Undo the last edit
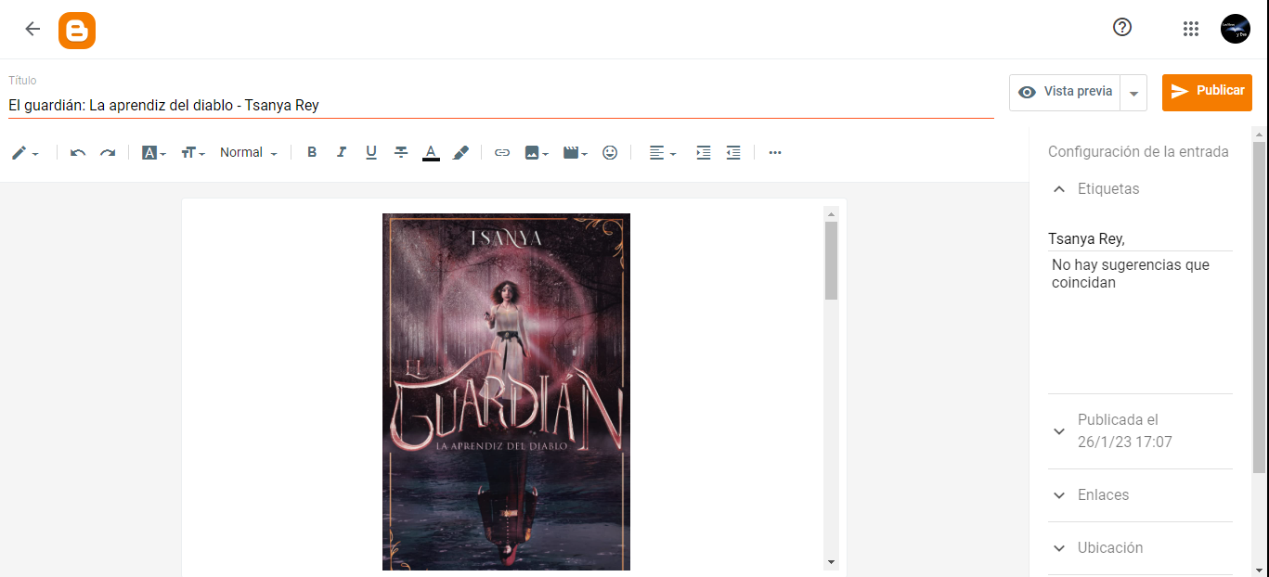This screenshot has height=577, width=1269. pos(78,153)
